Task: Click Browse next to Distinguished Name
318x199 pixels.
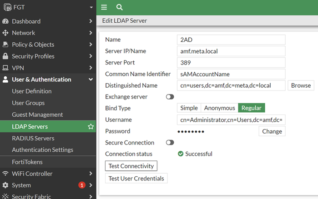Action: [x=301, y=85]
